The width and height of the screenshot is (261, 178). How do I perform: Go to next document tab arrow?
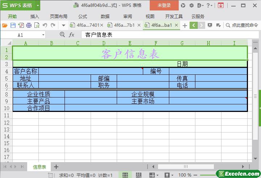[x=201, y=25]
